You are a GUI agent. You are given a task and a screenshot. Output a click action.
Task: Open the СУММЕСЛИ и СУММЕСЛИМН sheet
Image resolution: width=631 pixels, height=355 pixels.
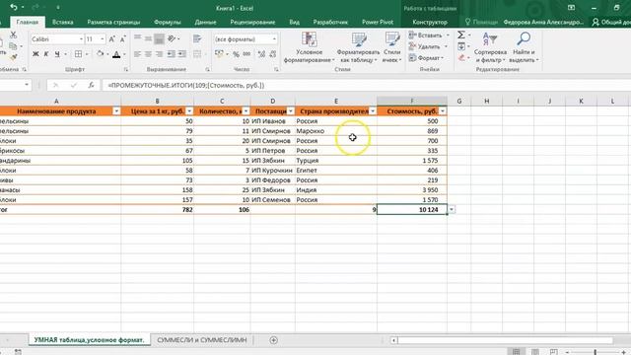click(201, 340)
